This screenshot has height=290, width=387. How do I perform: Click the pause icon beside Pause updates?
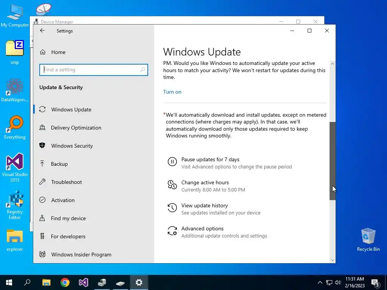tap(172, 162)
